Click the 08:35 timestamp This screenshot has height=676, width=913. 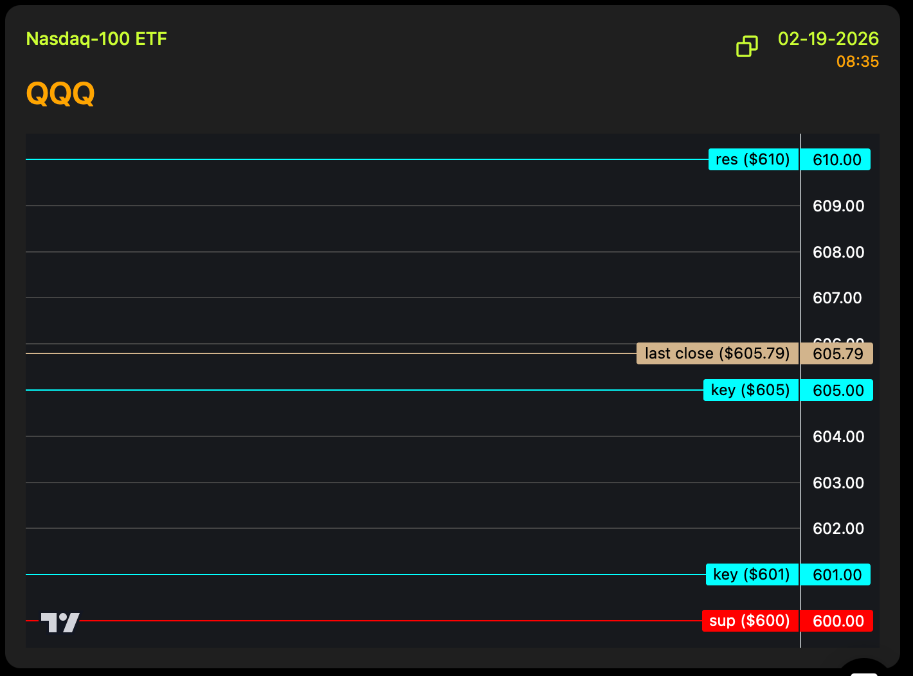[x=857, y=62]
